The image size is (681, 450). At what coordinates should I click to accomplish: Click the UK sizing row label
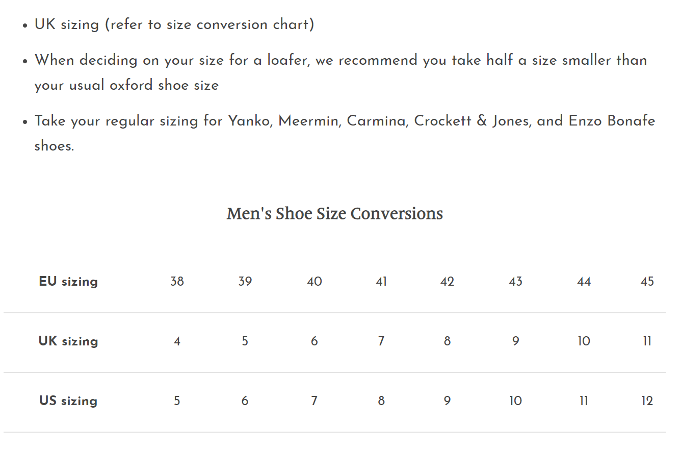tap(68, 341)
